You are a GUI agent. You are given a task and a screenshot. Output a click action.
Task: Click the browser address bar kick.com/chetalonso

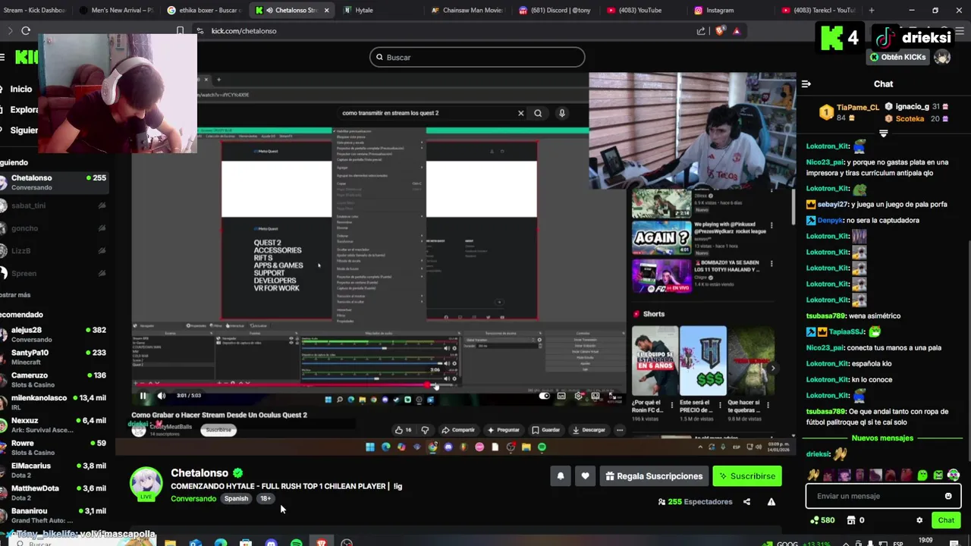coord(244,31)
